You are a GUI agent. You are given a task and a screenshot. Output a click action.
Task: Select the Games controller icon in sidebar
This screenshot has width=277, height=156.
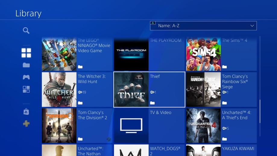pos(26,77)
